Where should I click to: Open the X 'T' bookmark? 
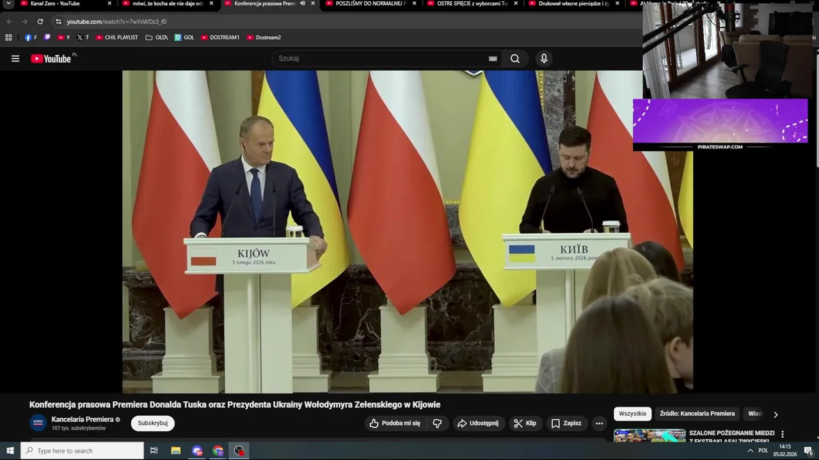click(x=83, y=38)
